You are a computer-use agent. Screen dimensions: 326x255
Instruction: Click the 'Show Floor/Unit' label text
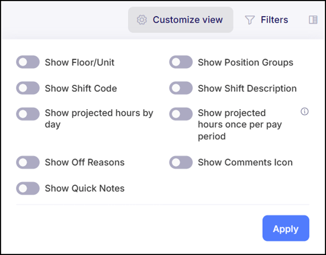(x=79, y=62)
